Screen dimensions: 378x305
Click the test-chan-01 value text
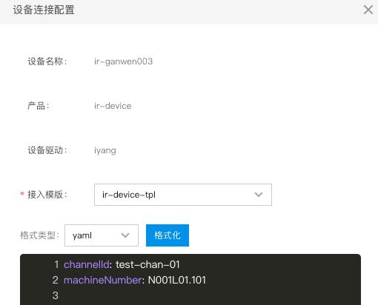coord(147,264)
